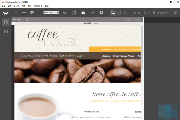Select the pages panel icon in sidebar
This screenshot has width=180, height=120.
tap(6, 22)
